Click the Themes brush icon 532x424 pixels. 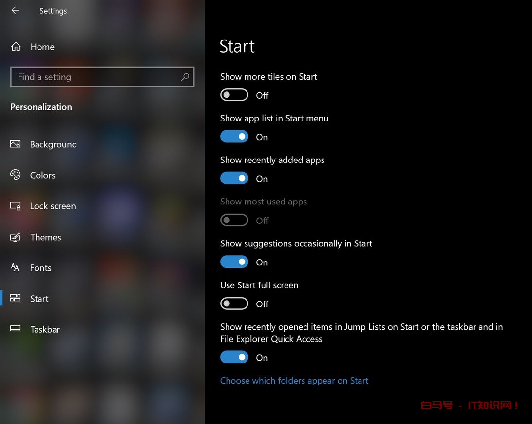click(x=16, y=237)
